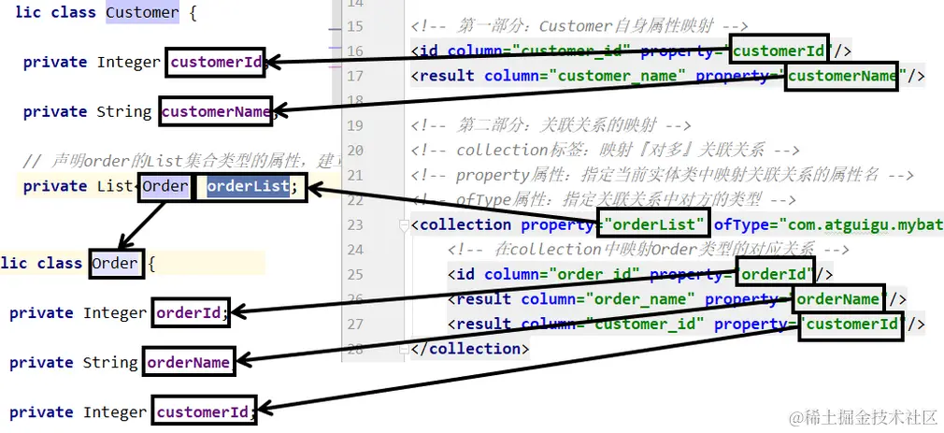Click "customerId" property value on line 27
This screenshot has height=433, width=944.
point(852,324)
